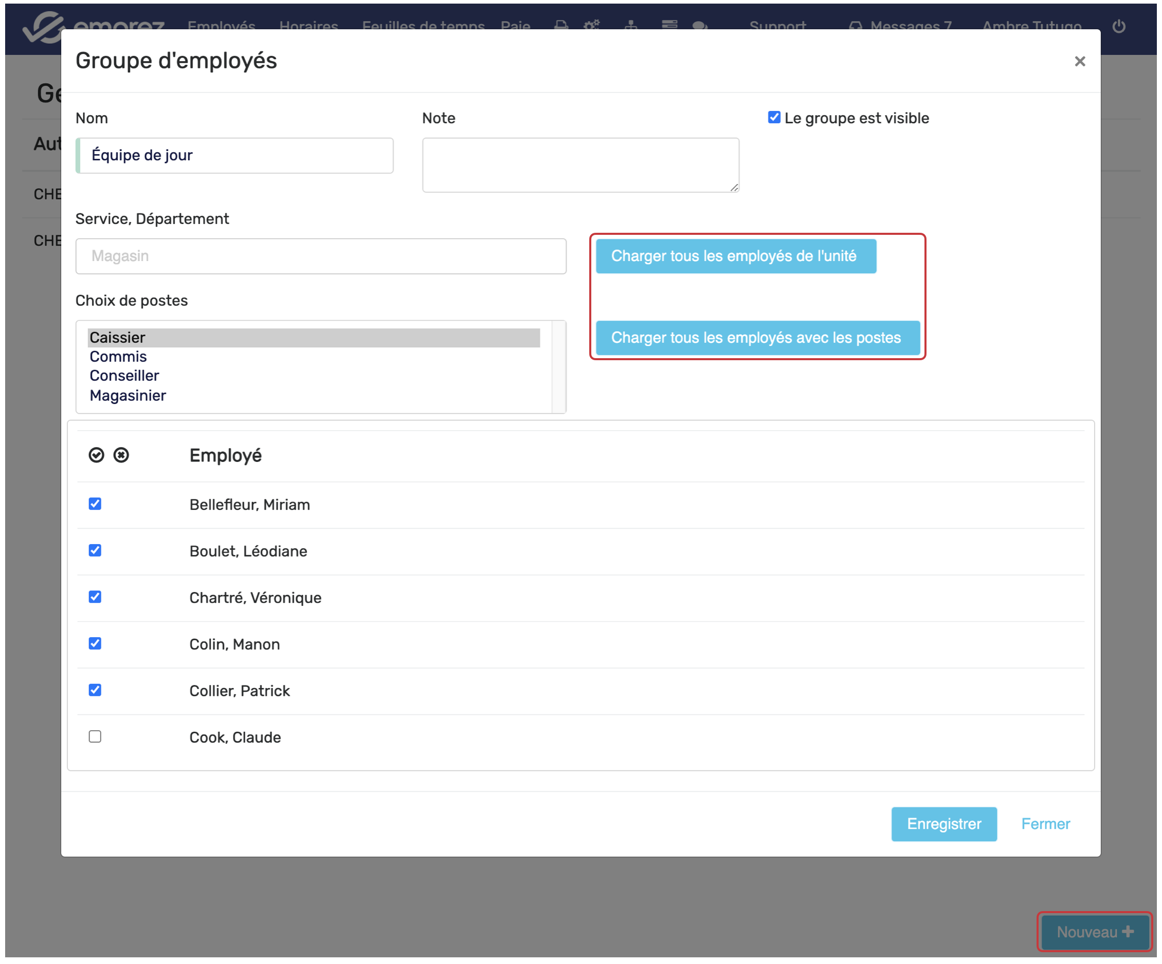Check the Cook, Claude checkbox
This screenshot has height=964, width=1162.
[95, 737]
